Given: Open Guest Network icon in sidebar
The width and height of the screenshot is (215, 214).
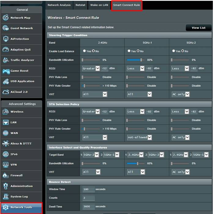Looking at the screenshot, I should [x=5, y=28].
